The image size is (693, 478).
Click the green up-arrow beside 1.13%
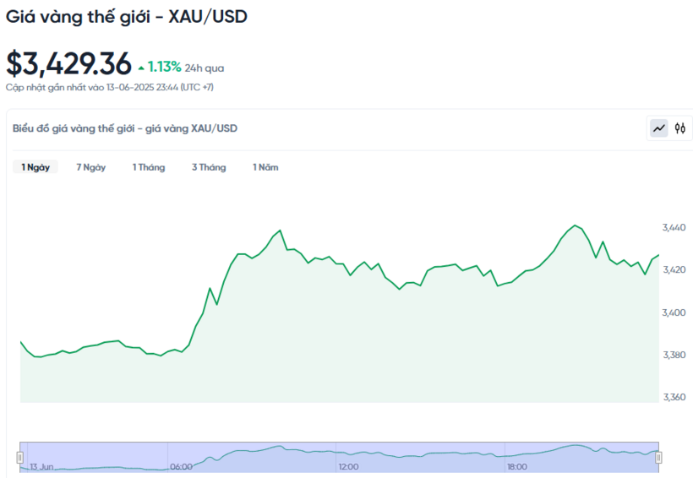(140, 66)
